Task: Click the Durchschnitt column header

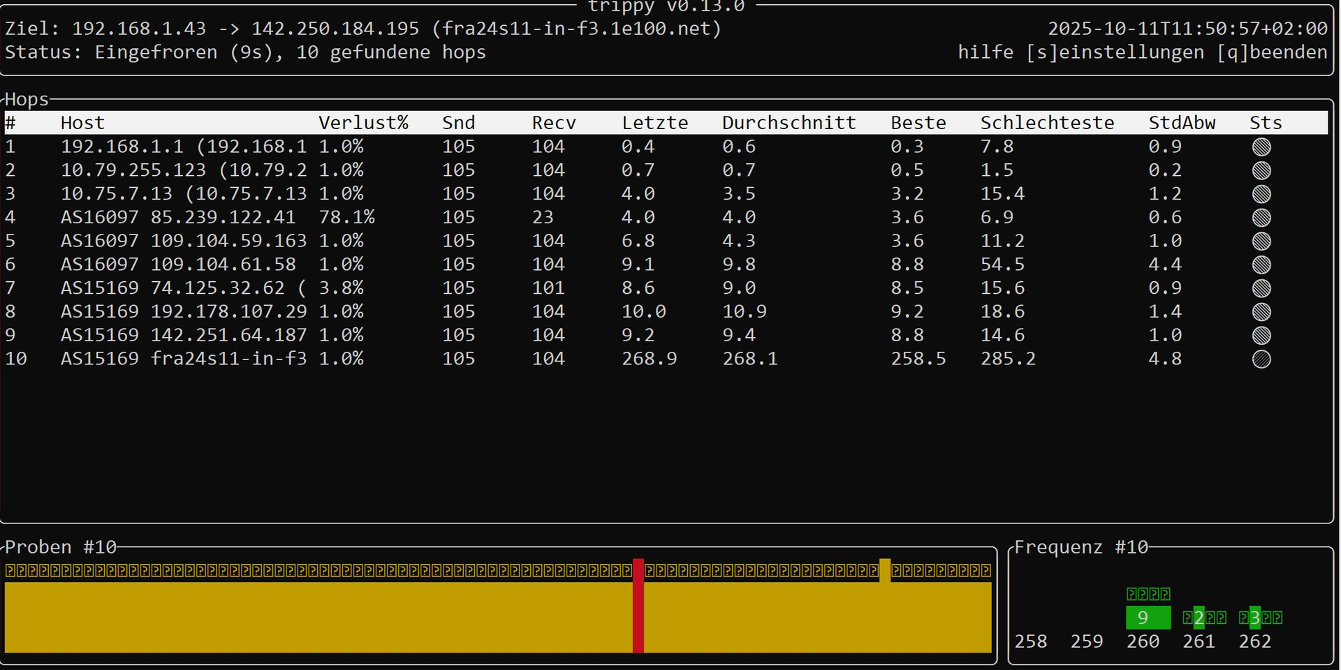Action: pyautogui.click(x=789, y=123)
